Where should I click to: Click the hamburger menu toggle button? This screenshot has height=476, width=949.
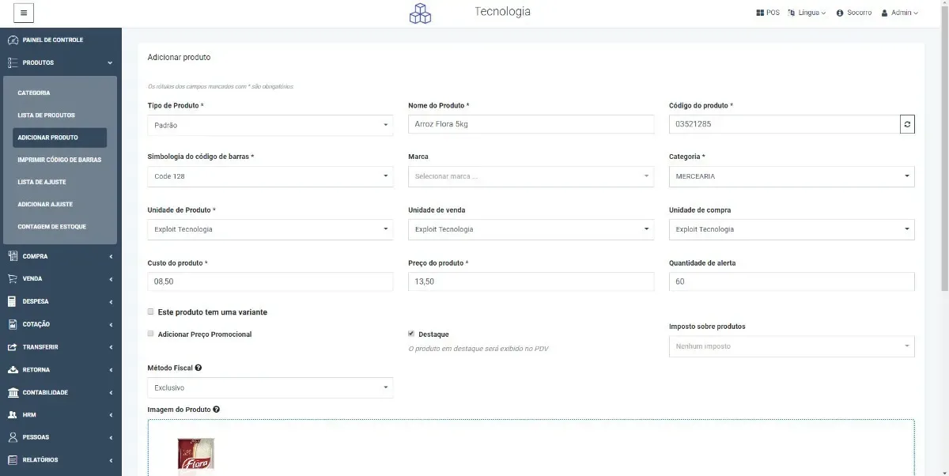(x=24, y=13)
